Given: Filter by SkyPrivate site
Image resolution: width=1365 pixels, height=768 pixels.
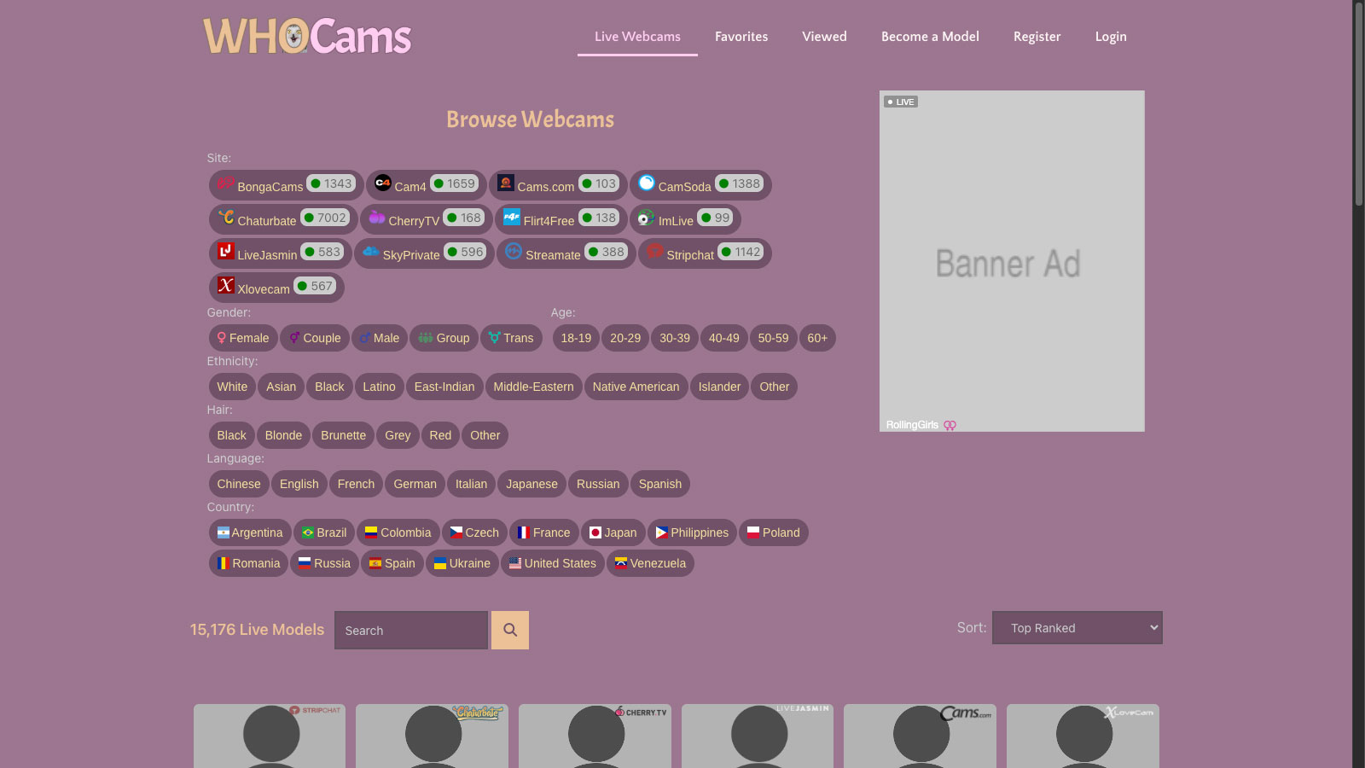Looking at the screenshot, I should pyautogui.click(x=424, y=253).
